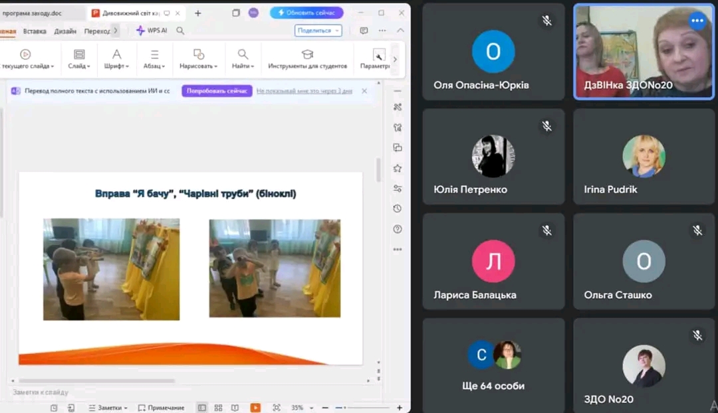The image size is (718, 413).
Task: Click the zoom slider in status bar
Action: click(x=362, y=408)
